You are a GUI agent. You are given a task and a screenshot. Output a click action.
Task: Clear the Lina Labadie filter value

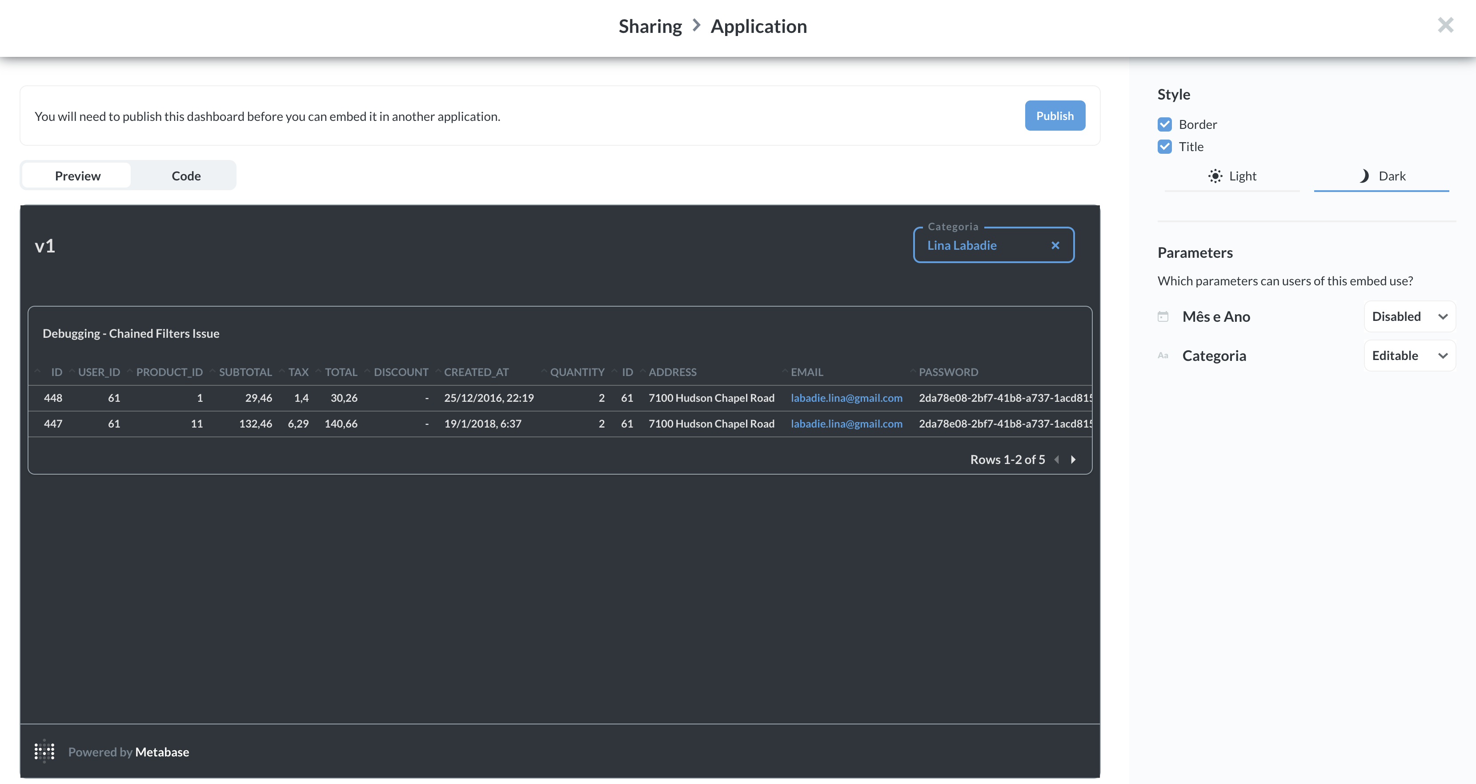pos(1055,245)
